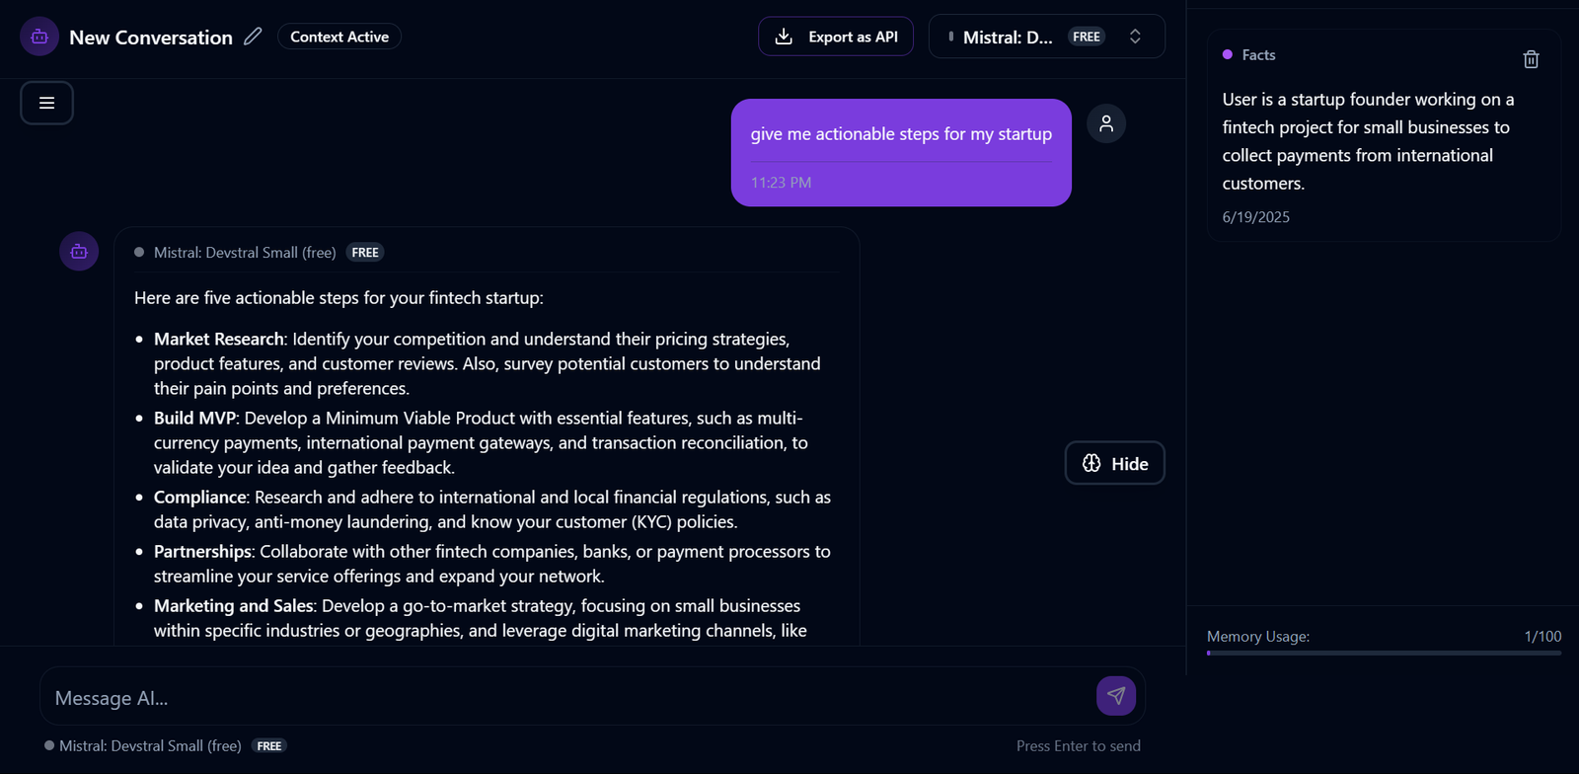Viewport: 1579px width, 774px height.
Task: Click the up-down chevrons on model selector
Action: pos(1135,37)
